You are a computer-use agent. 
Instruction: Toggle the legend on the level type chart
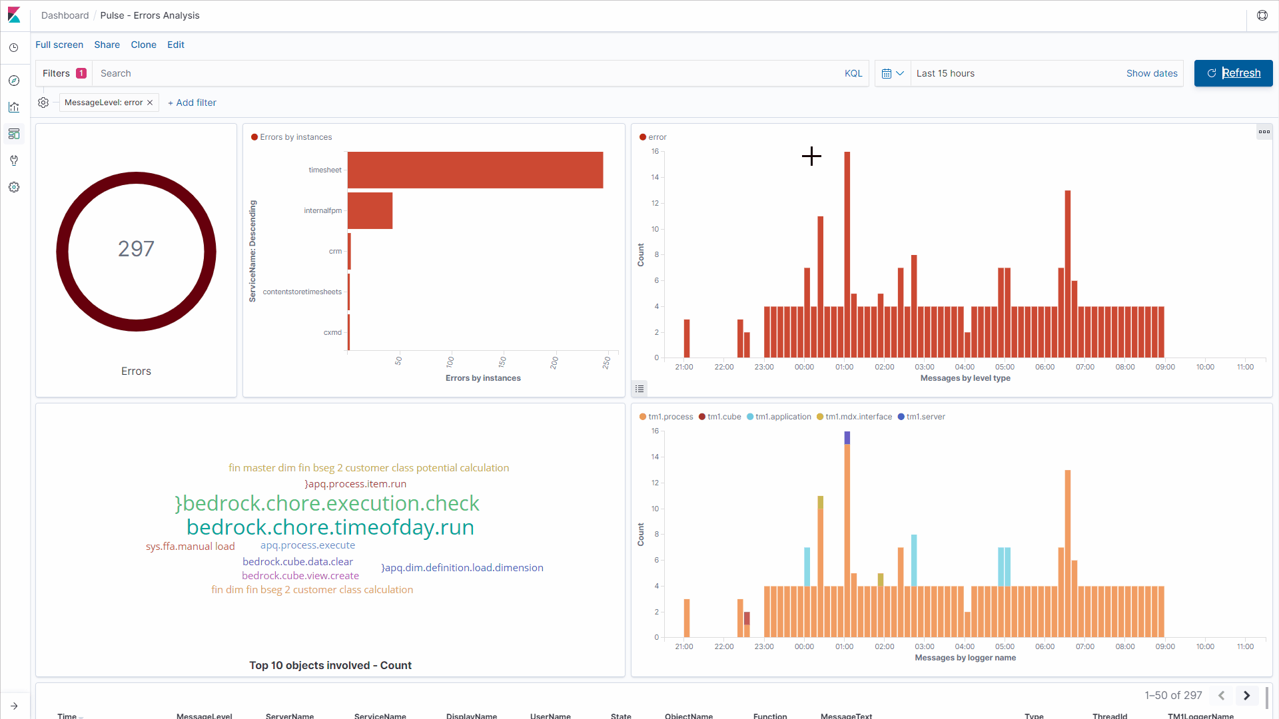[639, 388]
